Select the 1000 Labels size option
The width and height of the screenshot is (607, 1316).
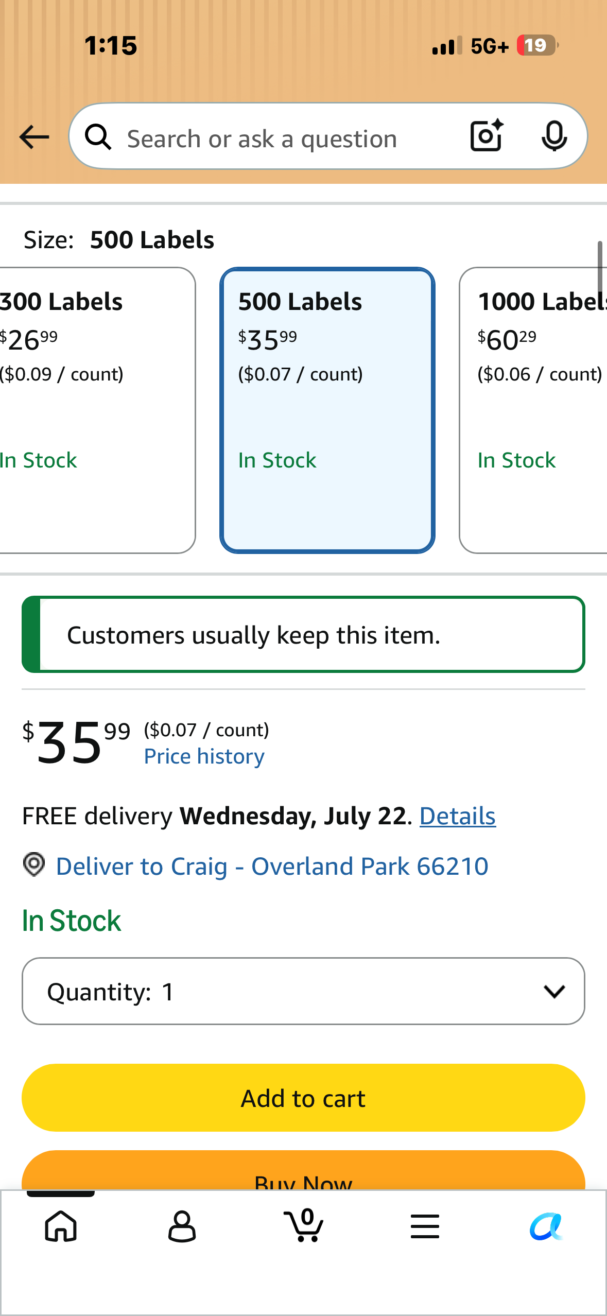coord(533,410)
